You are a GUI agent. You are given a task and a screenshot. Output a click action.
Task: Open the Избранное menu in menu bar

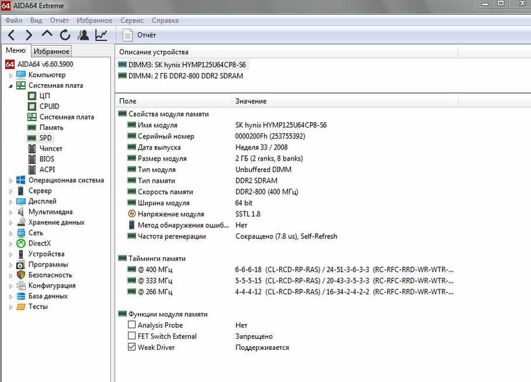[94, 20]
